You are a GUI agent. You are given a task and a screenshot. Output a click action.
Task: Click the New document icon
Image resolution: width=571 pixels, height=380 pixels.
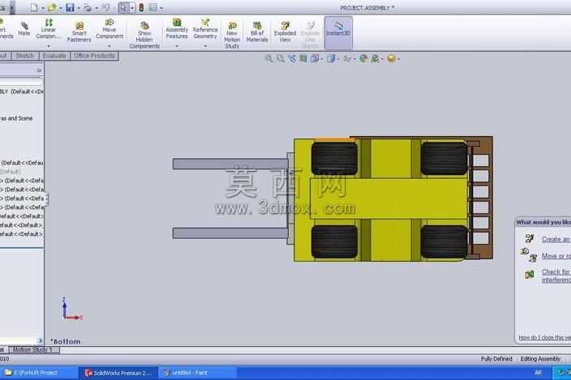34,7
